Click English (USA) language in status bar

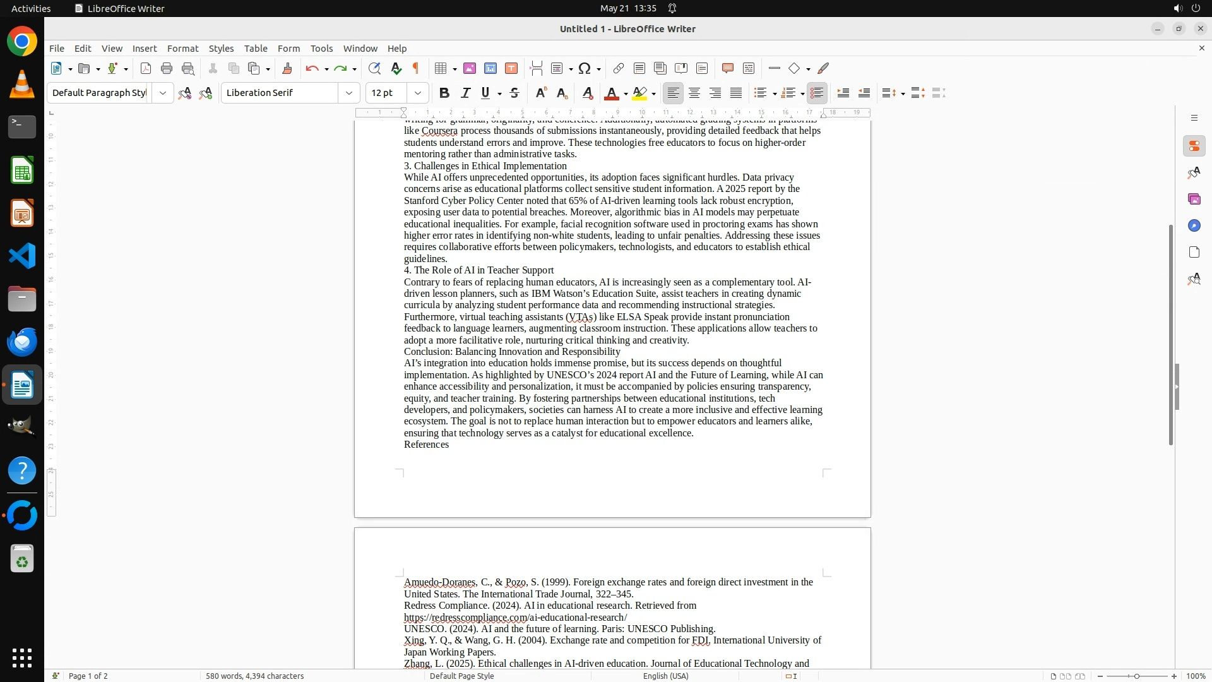point(665,676)
